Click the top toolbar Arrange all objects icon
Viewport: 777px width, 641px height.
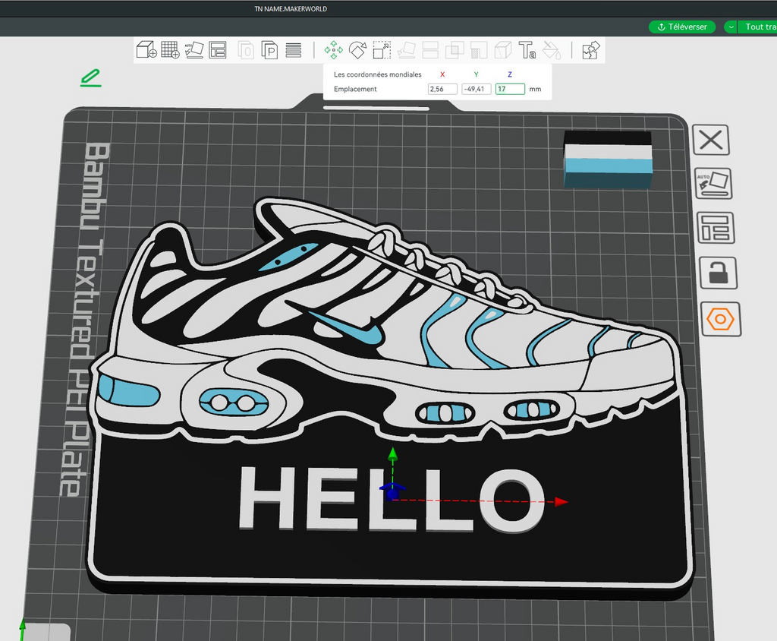tap(218, 50)
